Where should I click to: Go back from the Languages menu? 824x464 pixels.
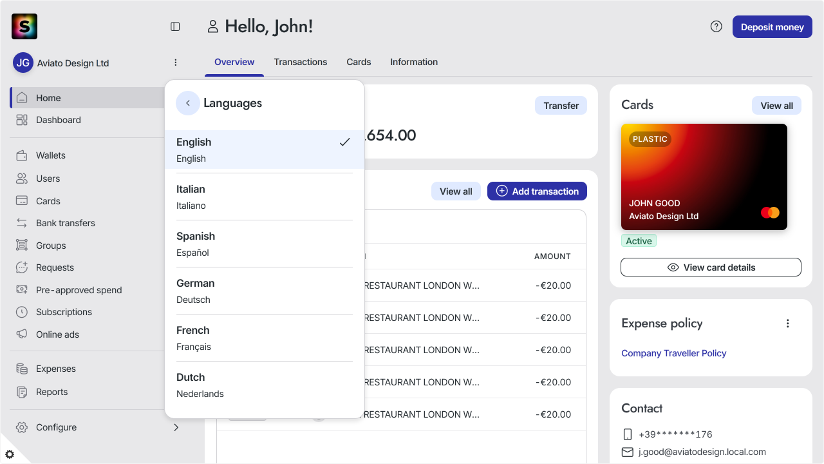click(188, 103)
